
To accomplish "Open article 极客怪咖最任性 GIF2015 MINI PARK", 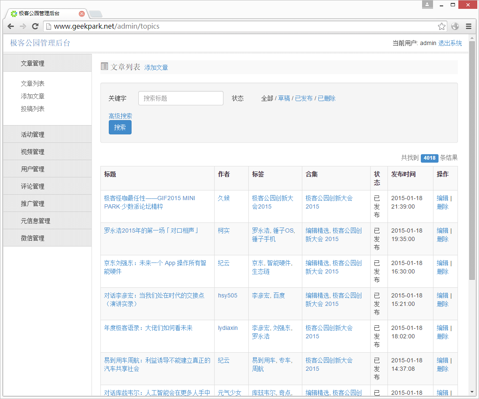I will [149, 202].
